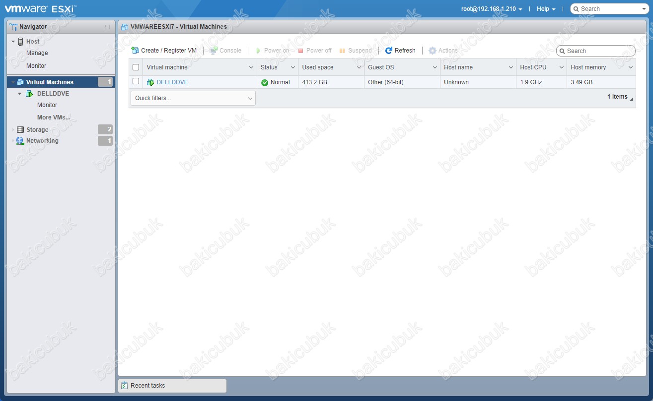The image size is (653, 401).
Task: Open More VMs... in navigator
Action: point(54,117)
